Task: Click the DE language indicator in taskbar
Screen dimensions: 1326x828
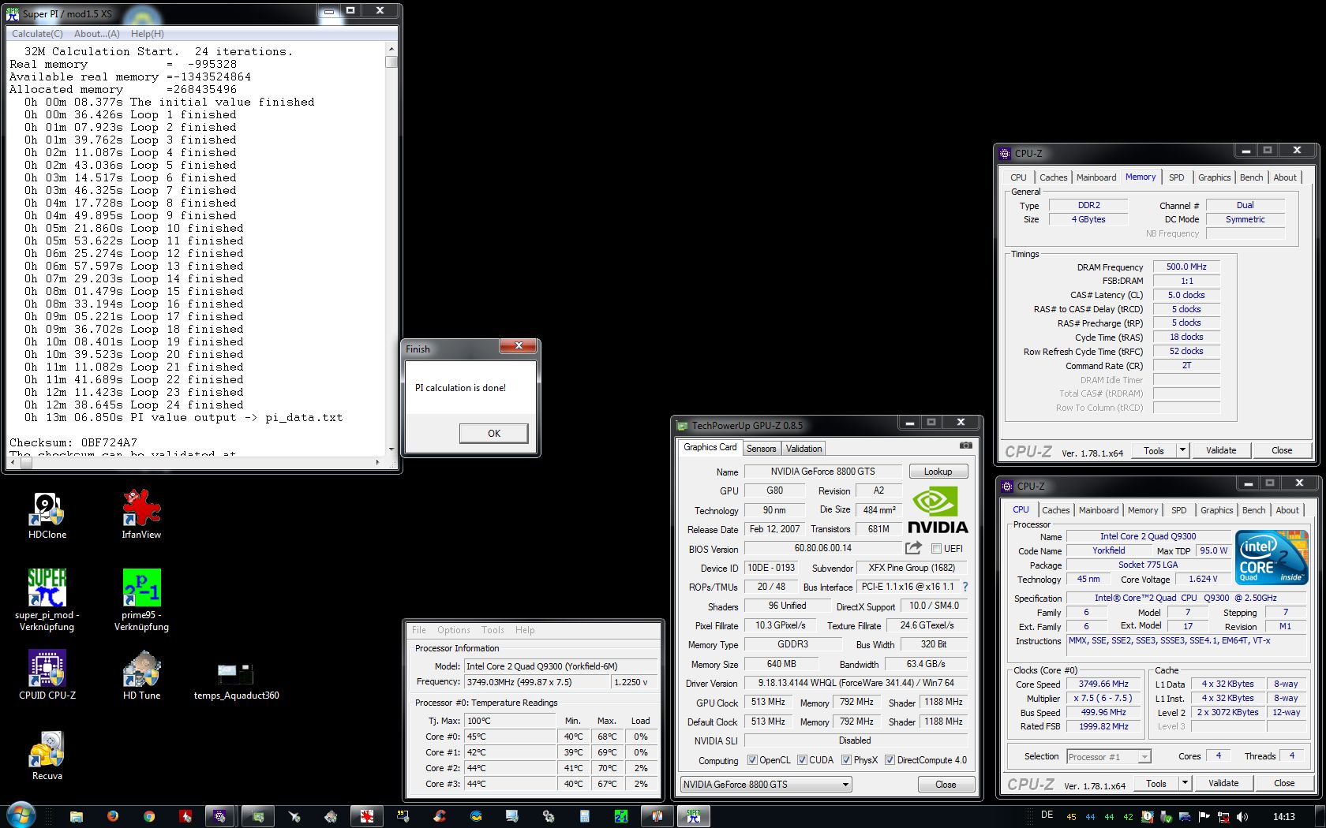Action: [x=1047, y=815]
